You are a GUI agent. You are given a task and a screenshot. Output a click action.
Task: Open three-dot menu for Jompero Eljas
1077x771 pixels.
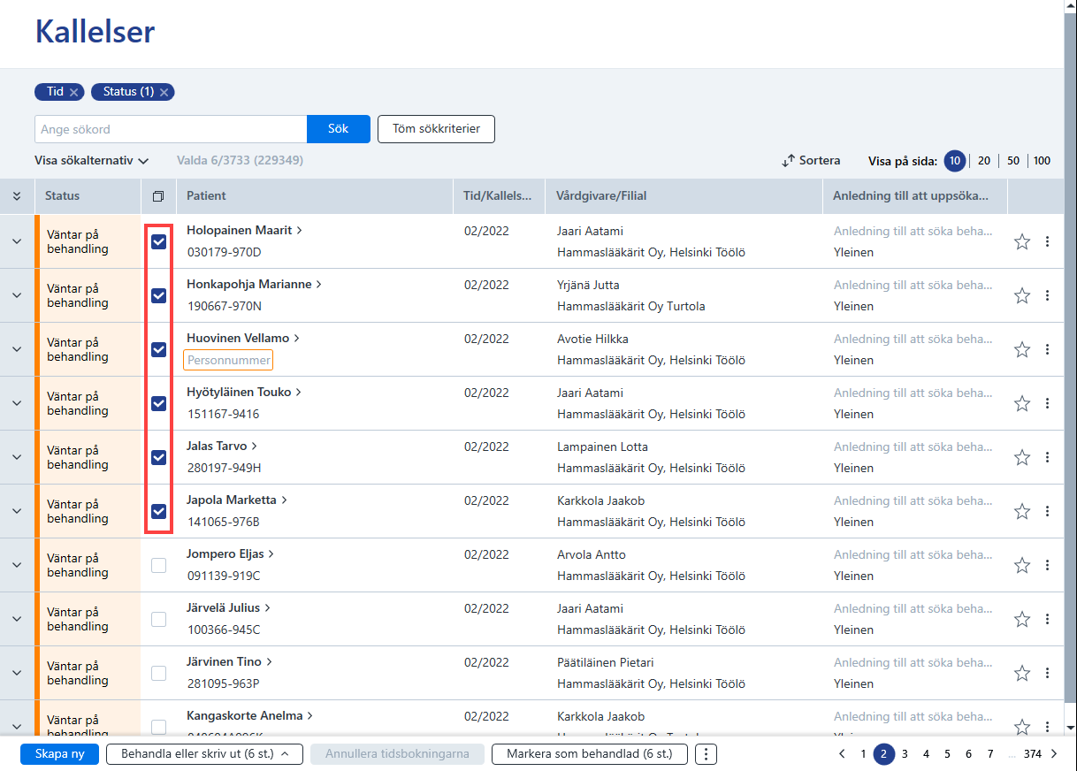pyautogui.click(x=1048, y=565)
